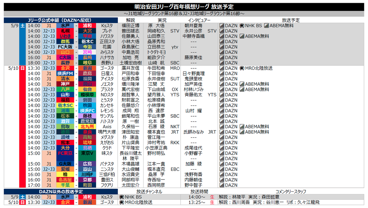Click the 川崎F team cell
Image resolution: width=368 pixels, height=208 pixels.
pyautogui.click(x=87, y=174)
